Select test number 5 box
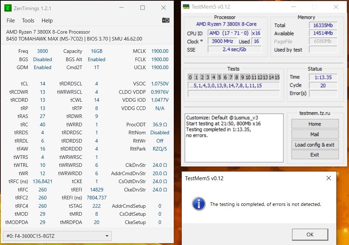Image resolution: width=349 pixels, height=245 pixels. pos(219,77)
